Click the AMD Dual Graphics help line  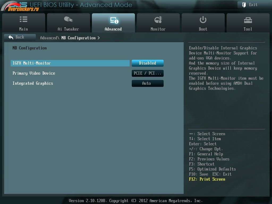221,83
